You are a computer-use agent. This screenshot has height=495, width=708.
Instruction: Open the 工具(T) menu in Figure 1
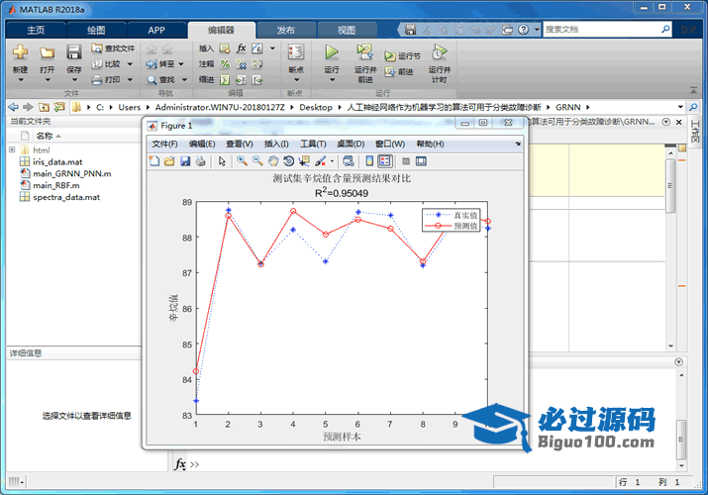(x=313, y=144)
